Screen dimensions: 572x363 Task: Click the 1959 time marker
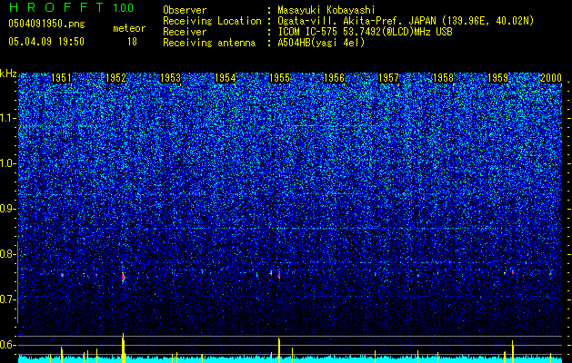coord(497,78)
